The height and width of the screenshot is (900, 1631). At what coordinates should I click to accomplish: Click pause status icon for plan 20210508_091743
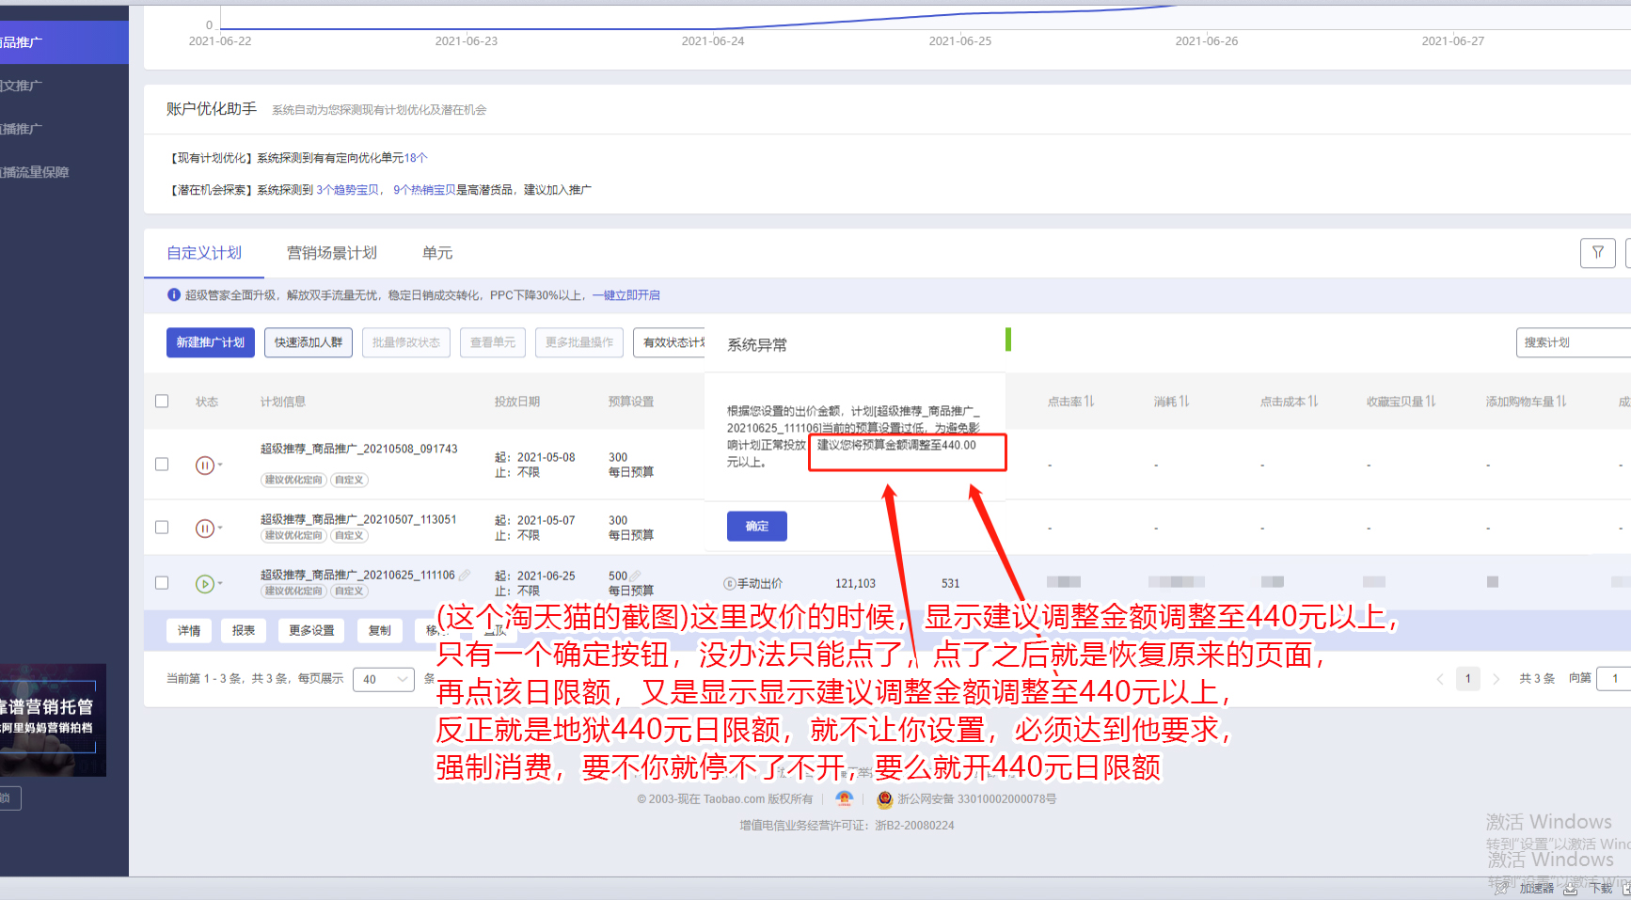point(204,465)
